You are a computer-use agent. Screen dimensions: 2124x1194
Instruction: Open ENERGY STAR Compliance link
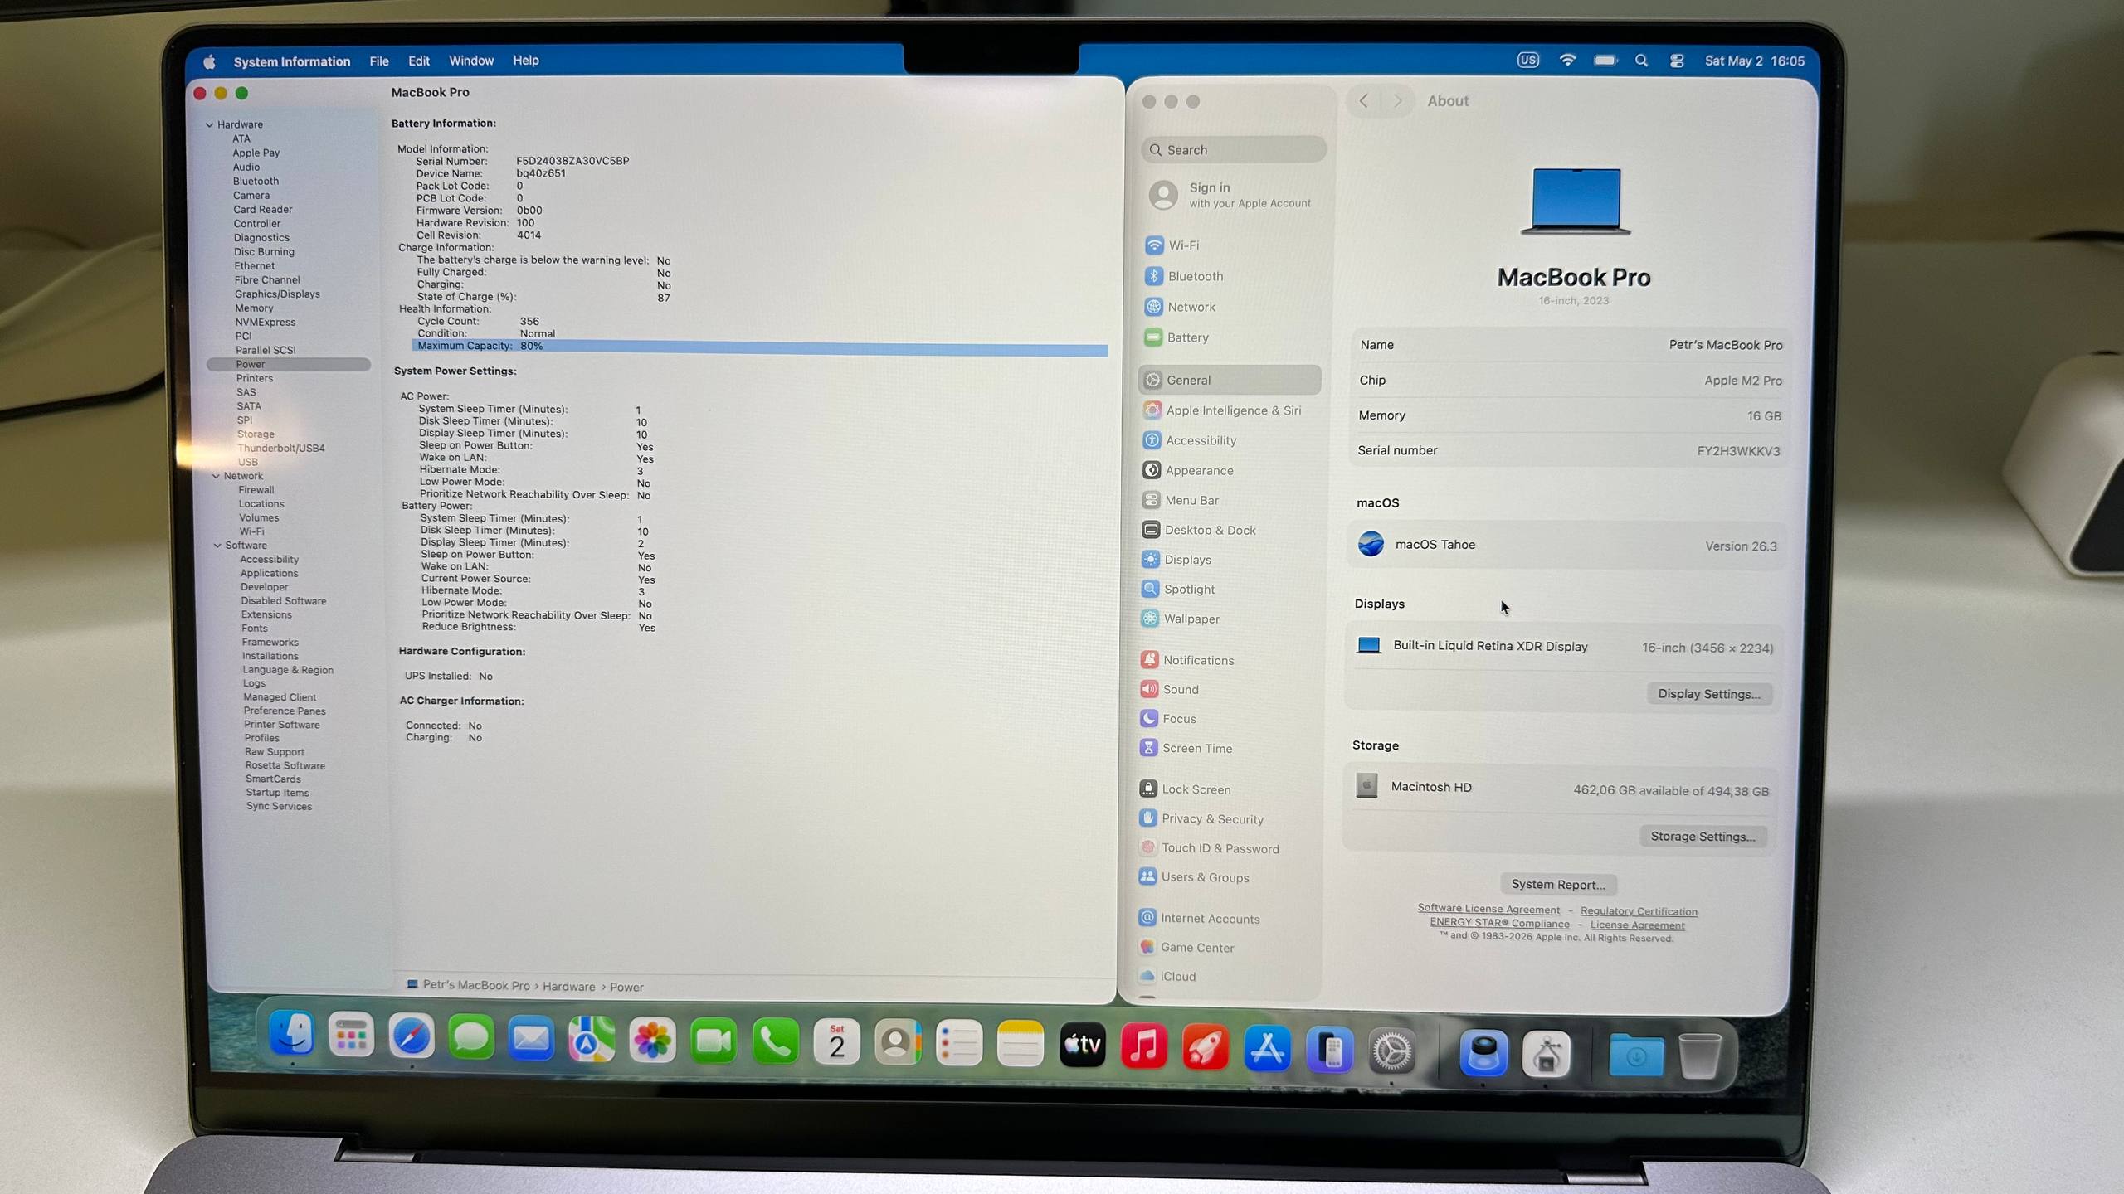tap(1499, 923)
